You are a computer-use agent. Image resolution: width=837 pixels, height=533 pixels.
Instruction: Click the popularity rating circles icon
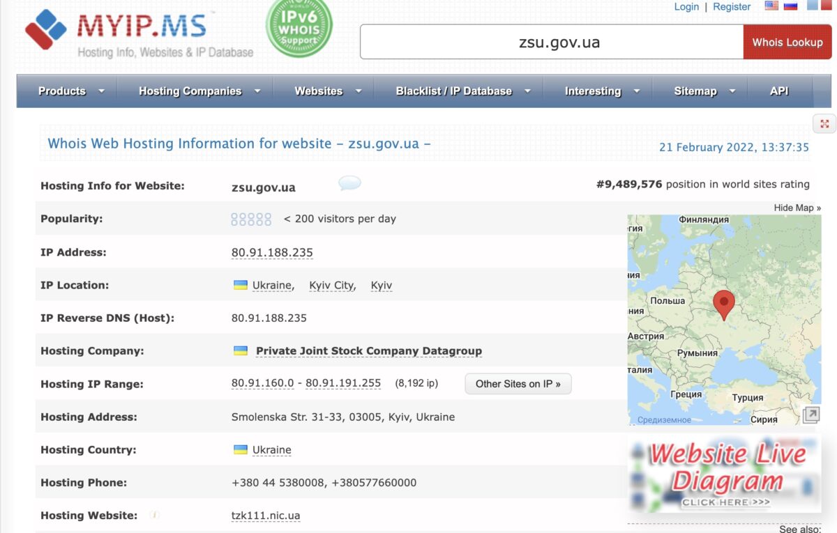[251, 219]
